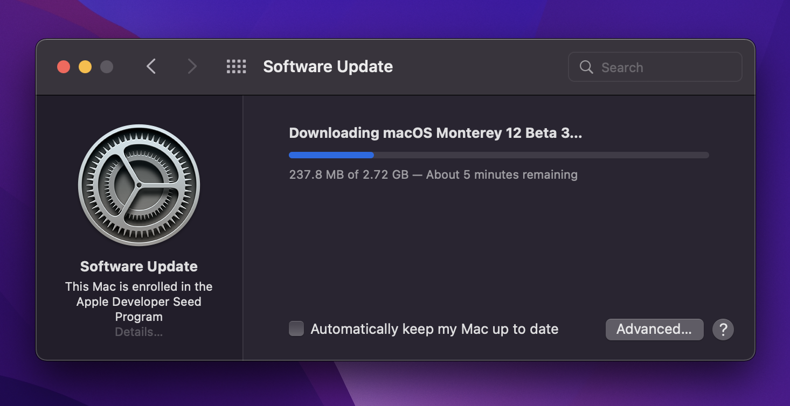
Task: Open the Advanced… options
Action: tap(654, 330)
